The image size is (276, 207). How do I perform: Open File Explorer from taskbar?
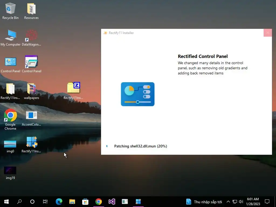pos(72,202)
